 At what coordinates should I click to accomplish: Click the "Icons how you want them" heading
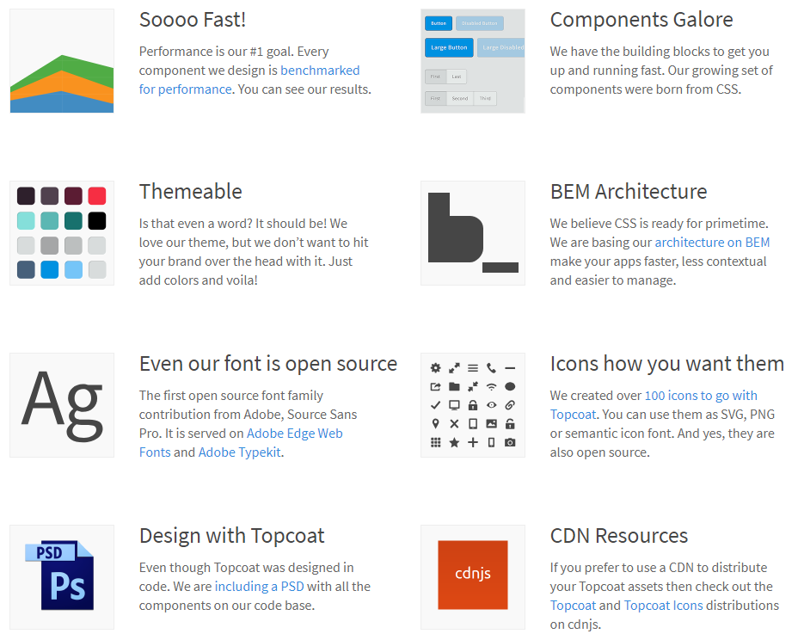coord(667,364)
